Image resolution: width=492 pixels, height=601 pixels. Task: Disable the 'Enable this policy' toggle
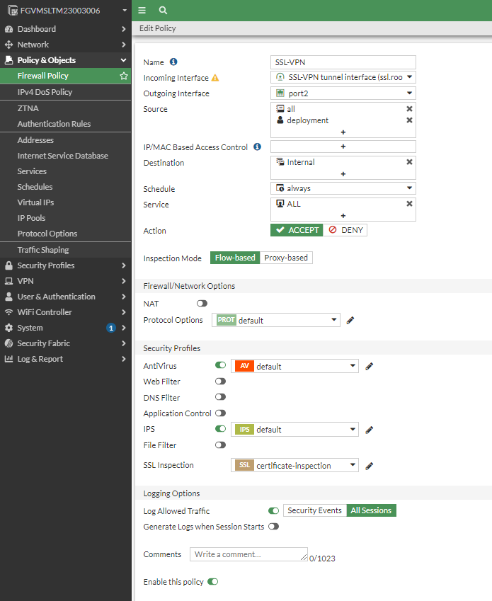click(212, 582)
